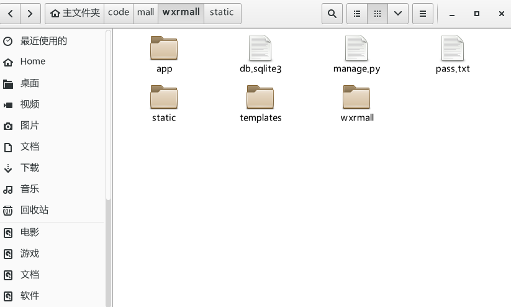This screenshot has width=511, height=307.
Task: Go back to previous folder
Action: point(10,14)
